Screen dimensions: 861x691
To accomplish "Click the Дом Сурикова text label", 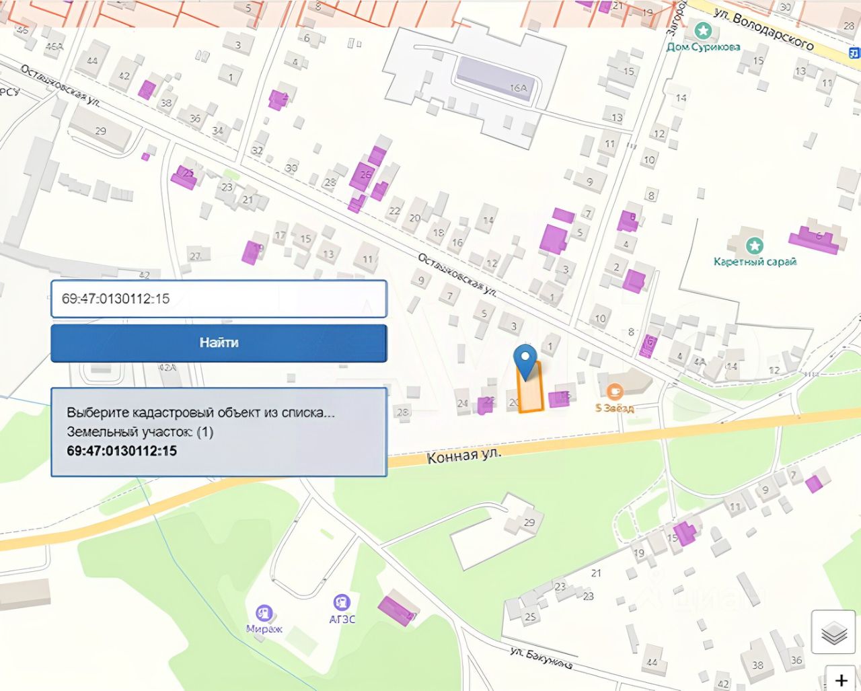I will (x=703, y=46).
